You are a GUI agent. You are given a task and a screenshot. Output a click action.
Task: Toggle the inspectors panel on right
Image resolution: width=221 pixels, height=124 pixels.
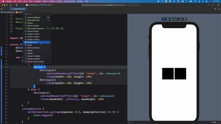218,5
